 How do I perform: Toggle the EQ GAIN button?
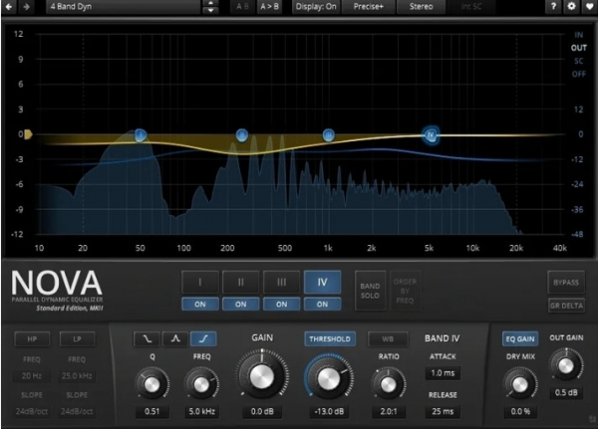click(520, 338)
